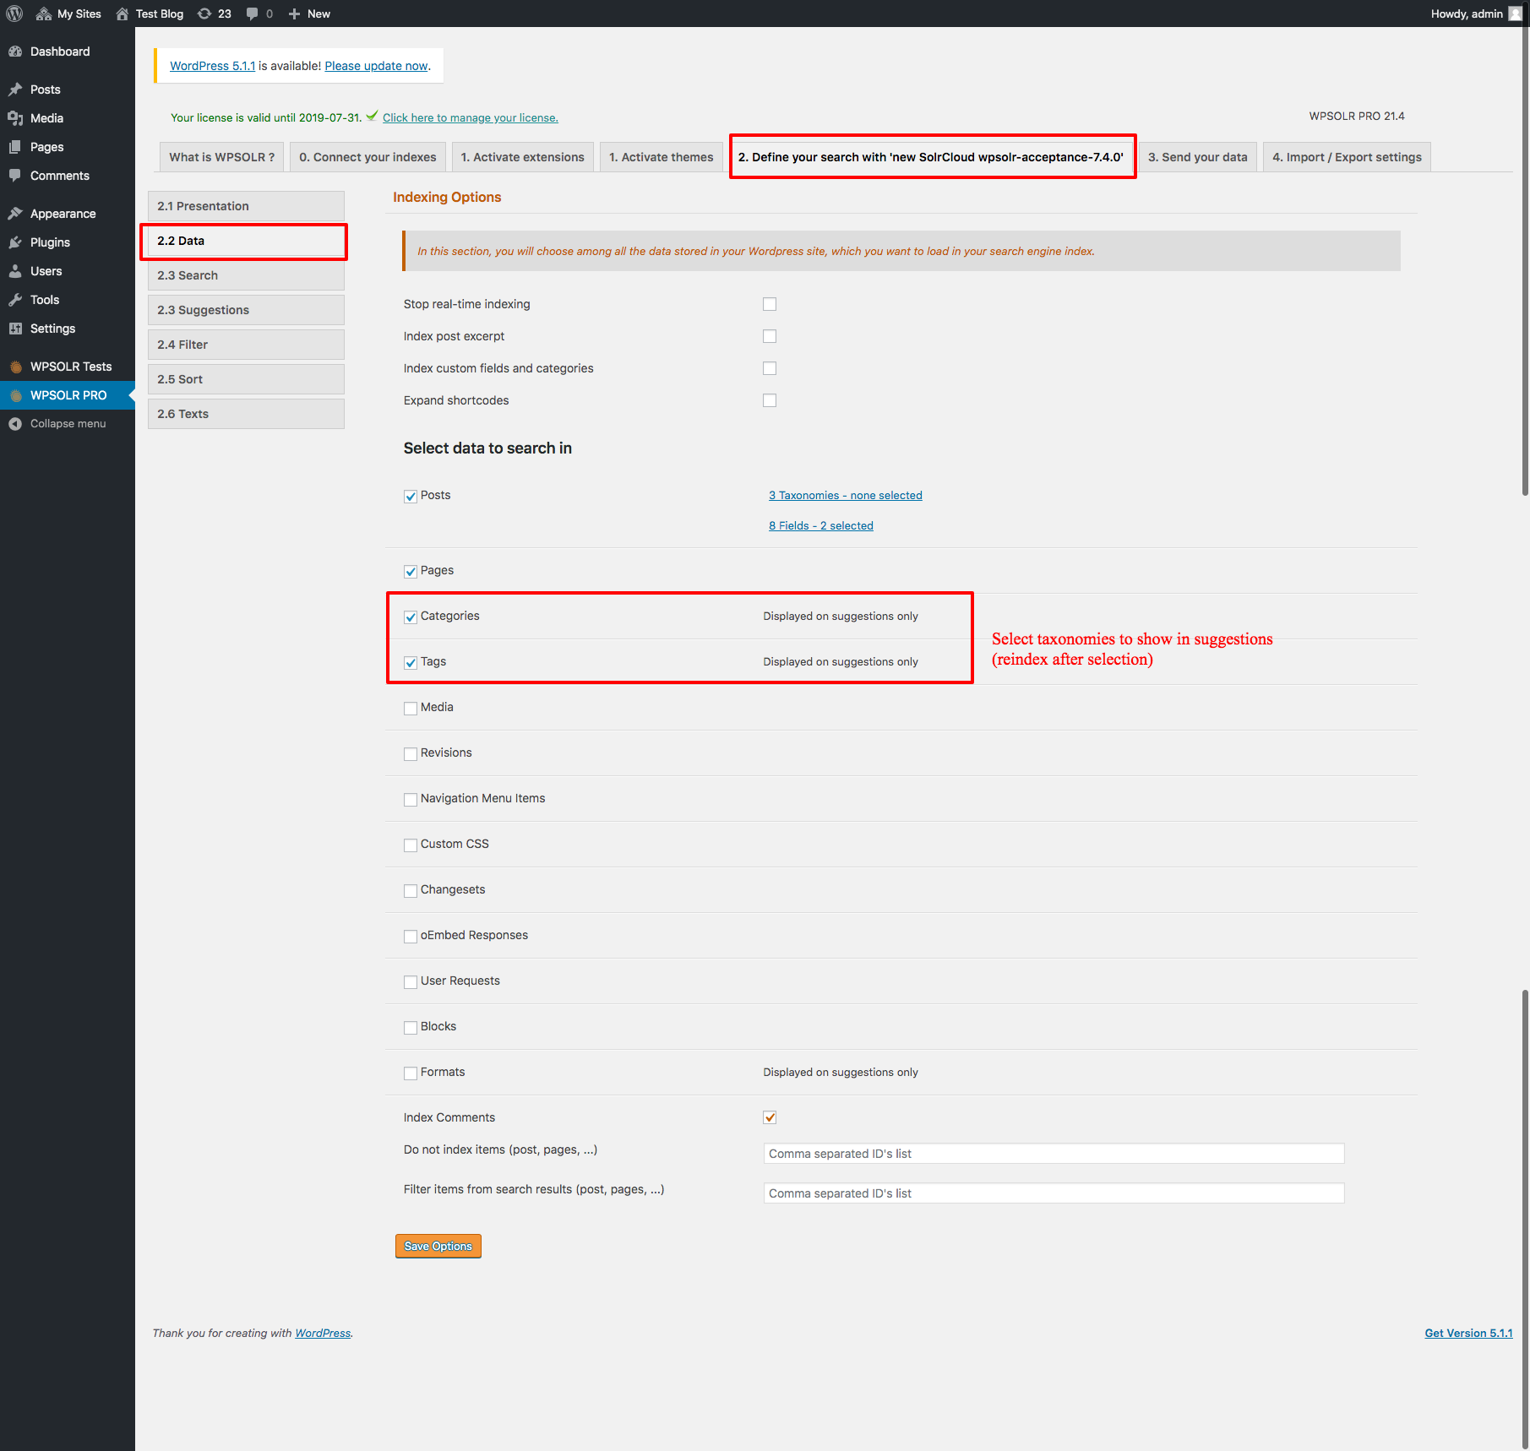This screenshot has height=1451, width=1530.
Task: Uncheck the Pages checkbox
Action: 411,572
